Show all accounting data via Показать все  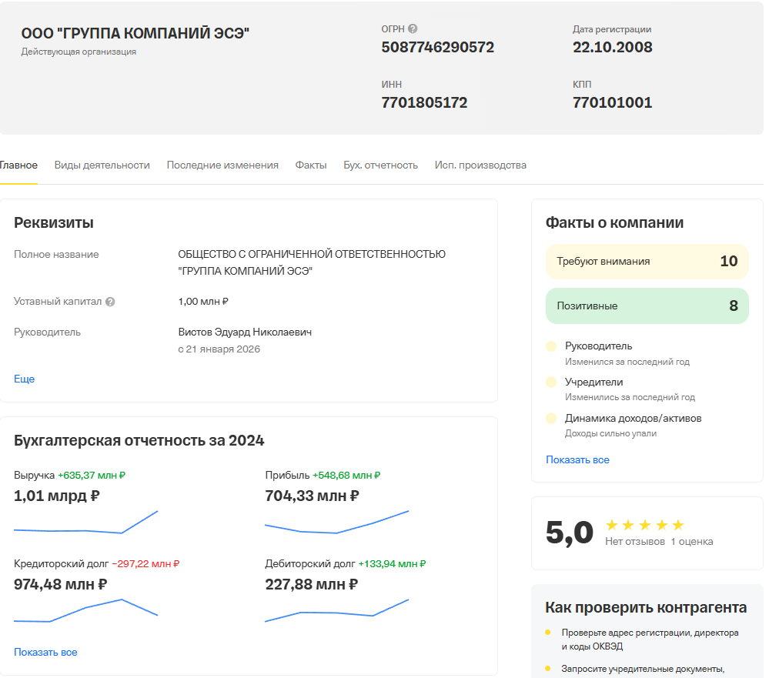45,652
